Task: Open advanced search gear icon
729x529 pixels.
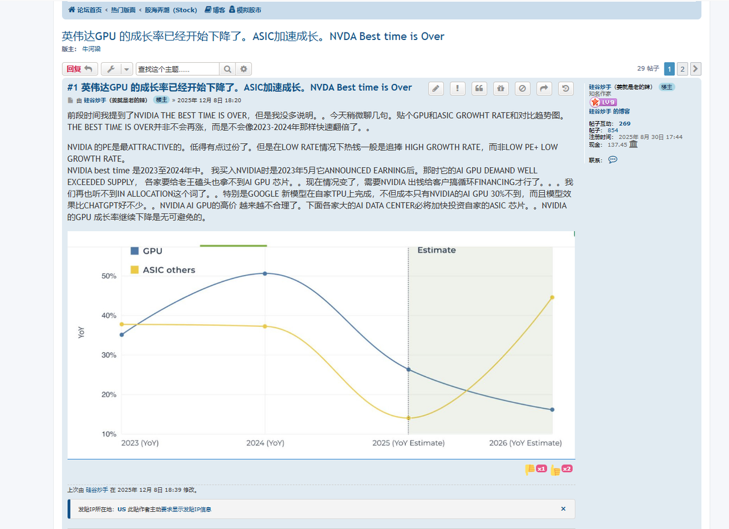Action: 243,69
